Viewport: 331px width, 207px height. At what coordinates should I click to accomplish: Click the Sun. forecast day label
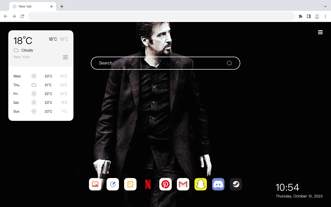(17, 111)
